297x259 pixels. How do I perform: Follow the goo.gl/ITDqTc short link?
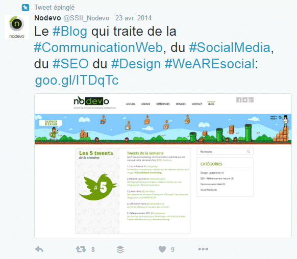coord(77,80)
